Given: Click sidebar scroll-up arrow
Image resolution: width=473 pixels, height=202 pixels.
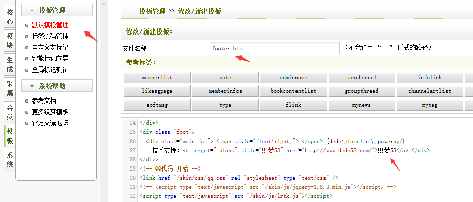Looking at the screenshot, I should [103, 4].
